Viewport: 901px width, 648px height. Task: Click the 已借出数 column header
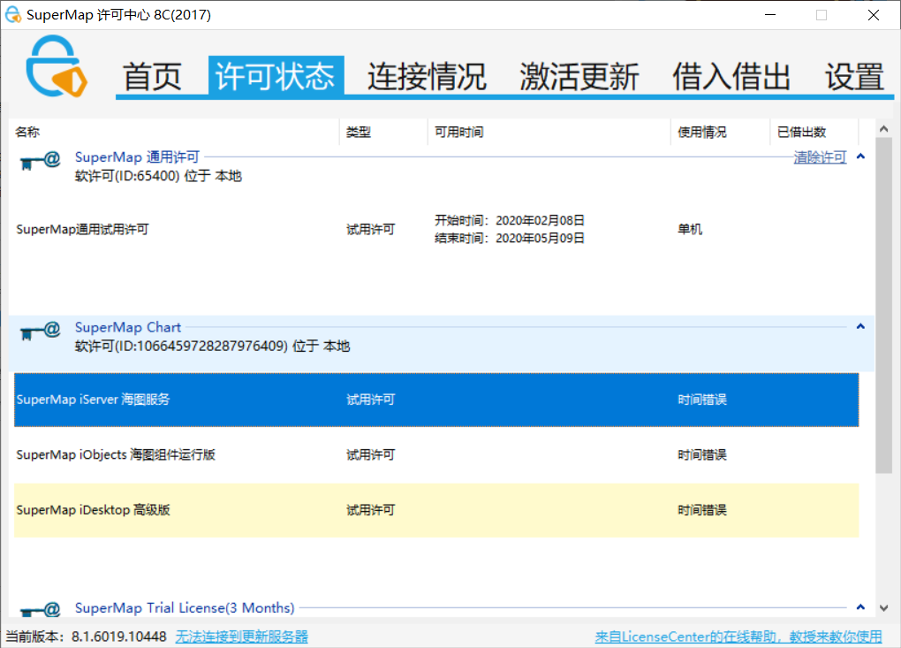tap(814, 133)
